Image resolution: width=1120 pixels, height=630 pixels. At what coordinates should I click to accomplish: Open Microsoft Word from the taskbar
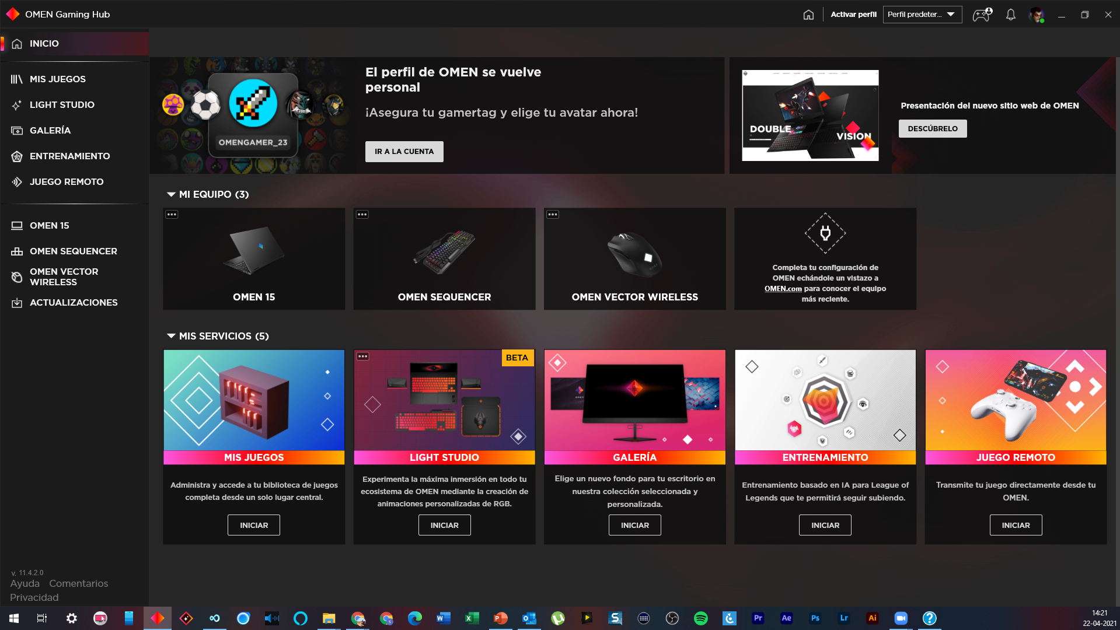tap(443, 618)
